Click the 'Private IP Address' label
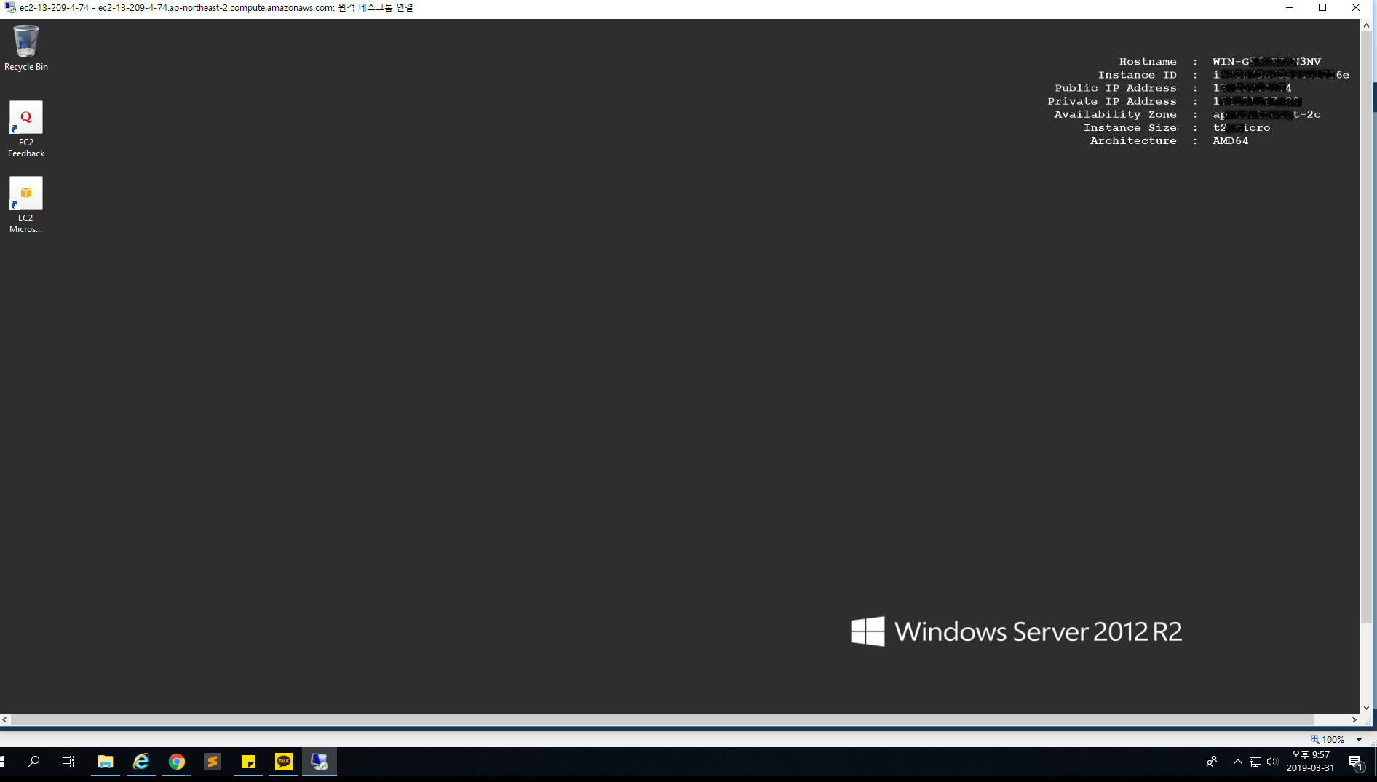This screenshot has width=1377, height=782. coord(1112,101)
